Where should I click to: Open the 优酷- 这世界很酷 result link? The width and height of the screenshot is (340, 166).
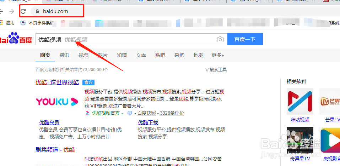tap(57, 82)
